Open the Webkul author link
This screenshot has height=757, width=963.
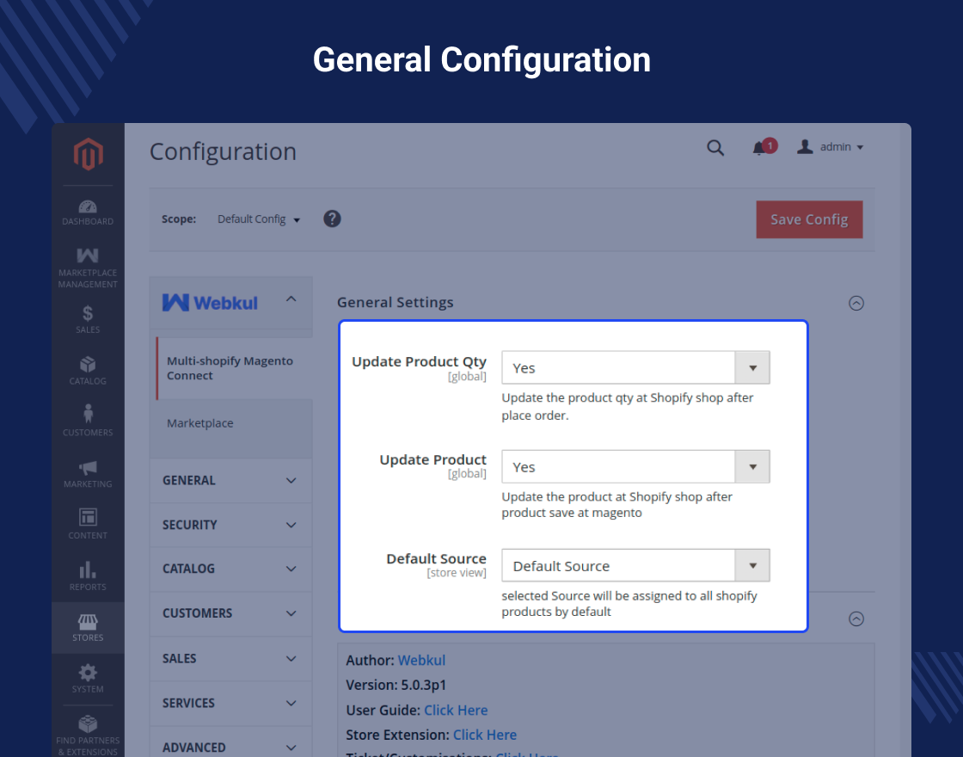pyautogui.click(x=421, y=660)
